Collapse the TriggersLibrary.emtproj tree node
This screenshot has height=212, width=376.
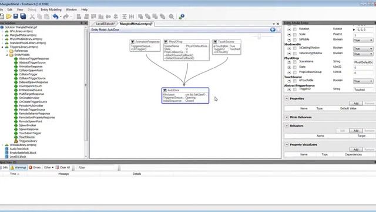click(x=2, y=47)
